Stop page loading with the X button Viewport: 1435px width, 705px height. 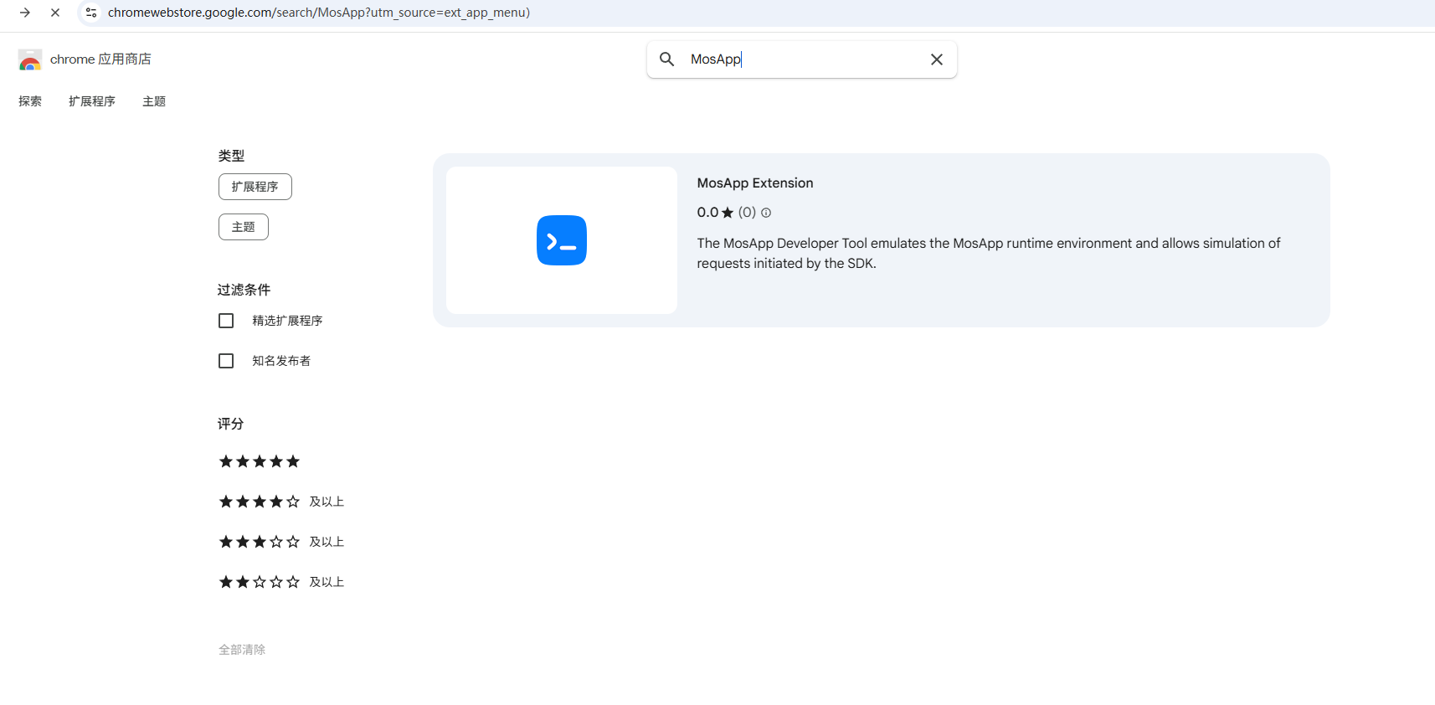pyautogui.click(x=55, y=13)
